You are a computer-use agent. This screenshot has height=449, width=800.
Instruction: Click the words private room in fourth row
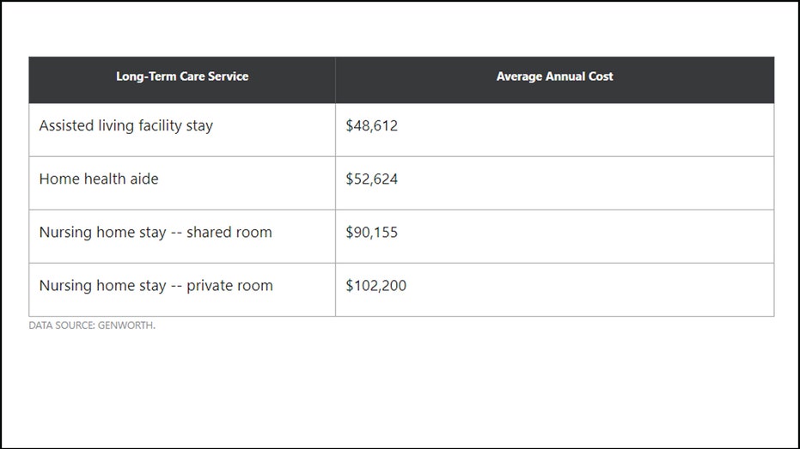229,286
